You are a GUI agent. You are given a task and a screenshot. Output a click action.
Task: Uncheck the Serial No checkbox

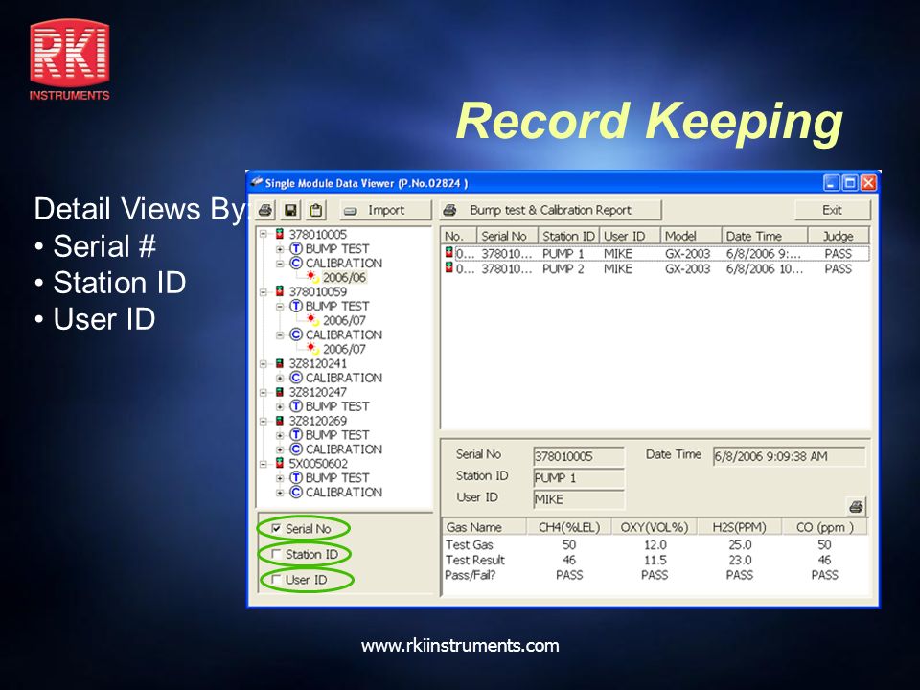click(x=276, y=529)
